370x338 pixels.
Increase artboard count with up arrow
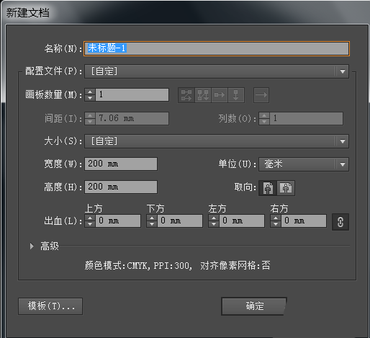point(90,92)
